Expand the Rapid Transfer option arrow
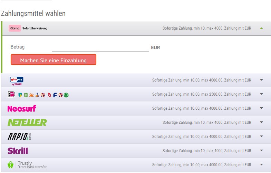Viewport: 271px width, 173px height. click(261, 136)
